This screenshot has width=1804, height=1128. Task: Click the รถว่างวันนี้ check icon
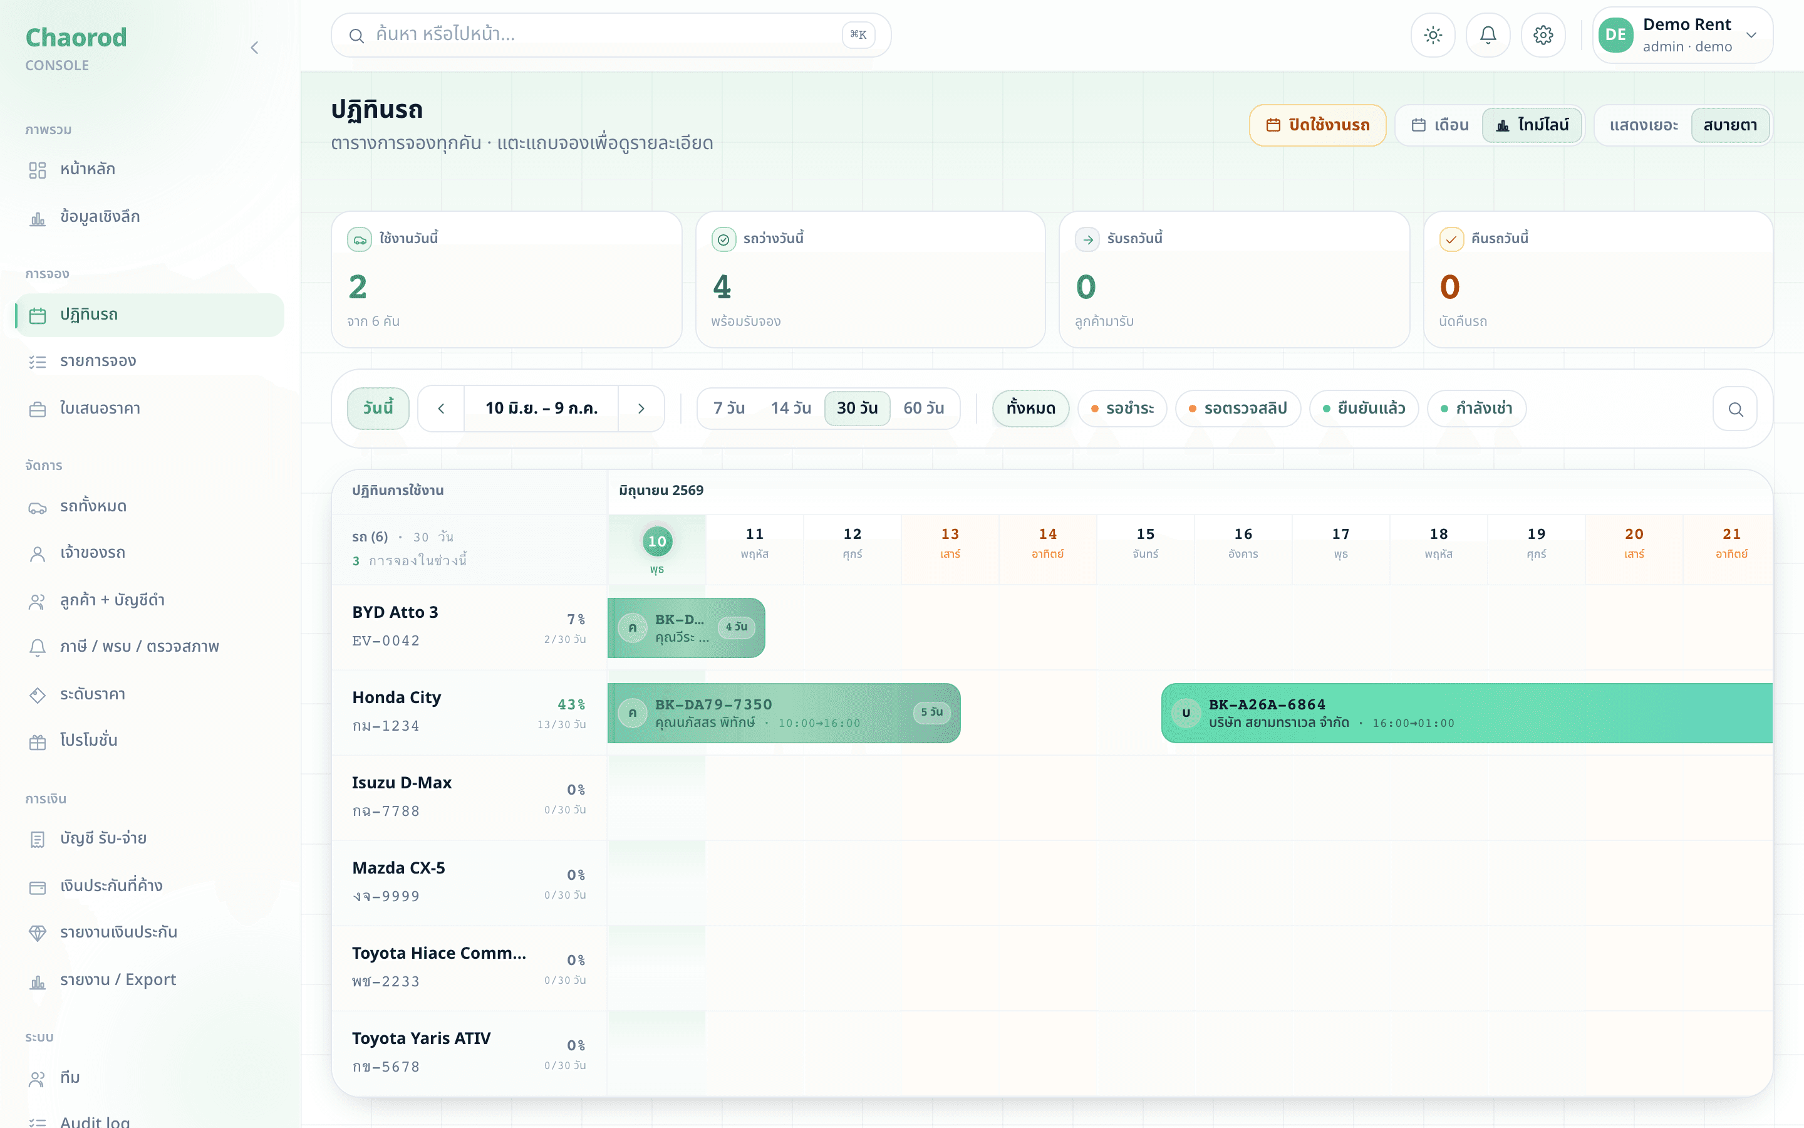pos(723,239)
